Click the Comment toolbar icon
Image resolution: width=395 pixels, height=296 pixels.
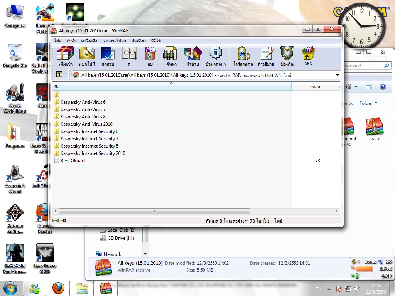coord(266,56)
